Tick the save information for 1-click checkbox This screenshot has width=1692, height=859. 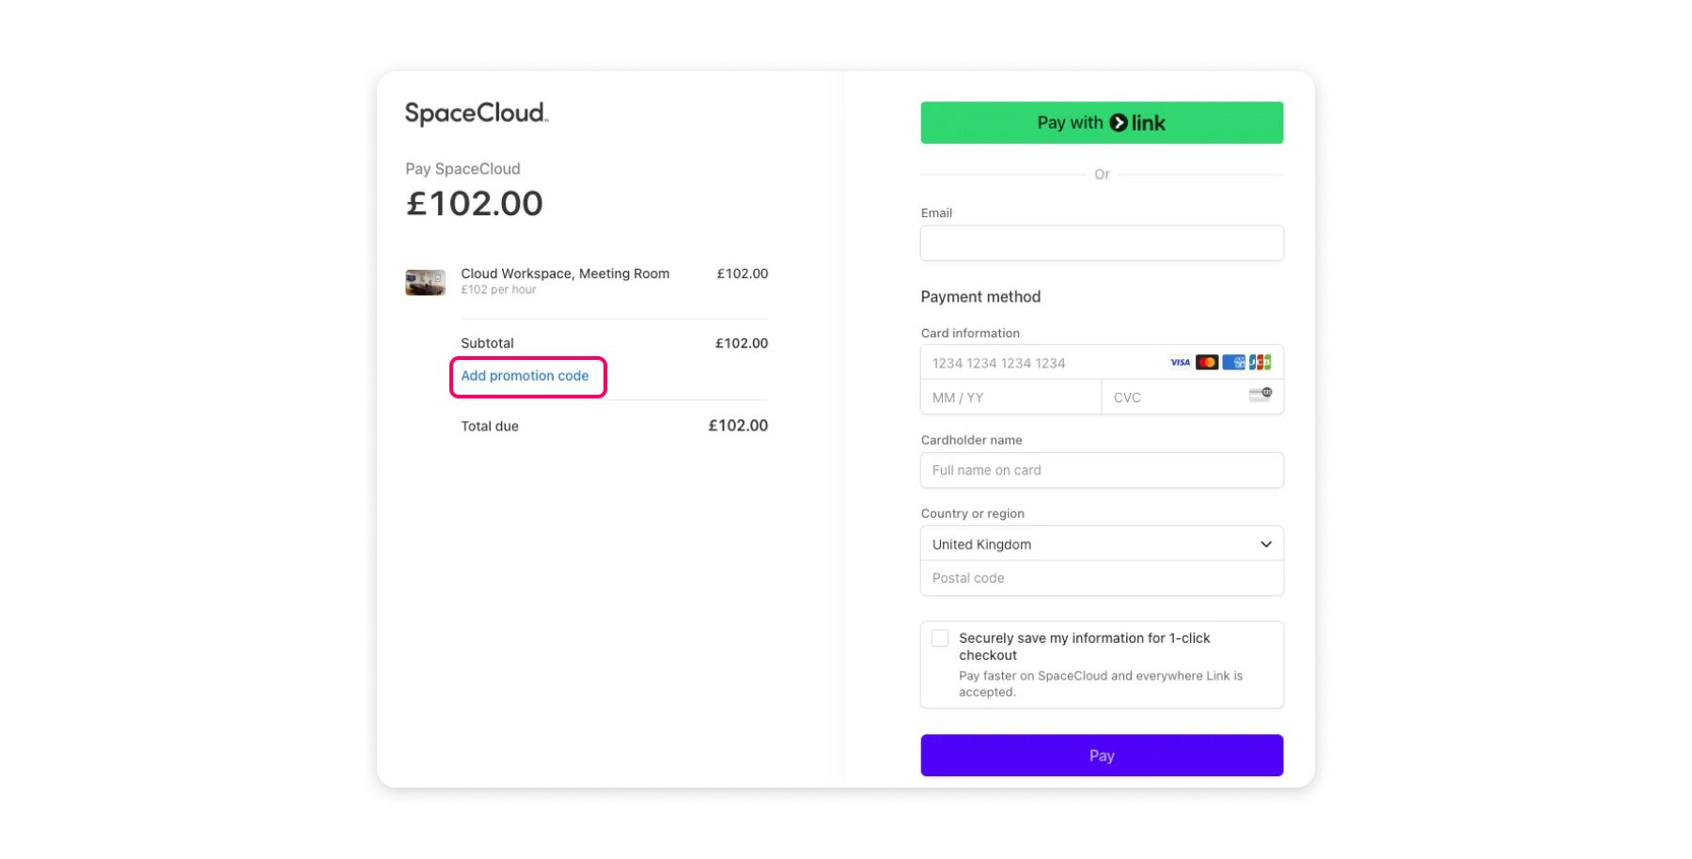pyautogui.click(x=940, y=638)
